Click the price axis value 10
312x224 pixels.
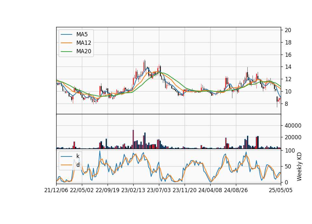pyautogui.click(x=288, y=92)
